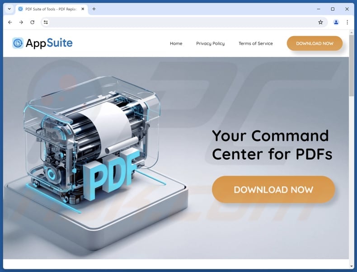Bookmark this page with the star icon
357x272 pixels.
coord(320,22)
